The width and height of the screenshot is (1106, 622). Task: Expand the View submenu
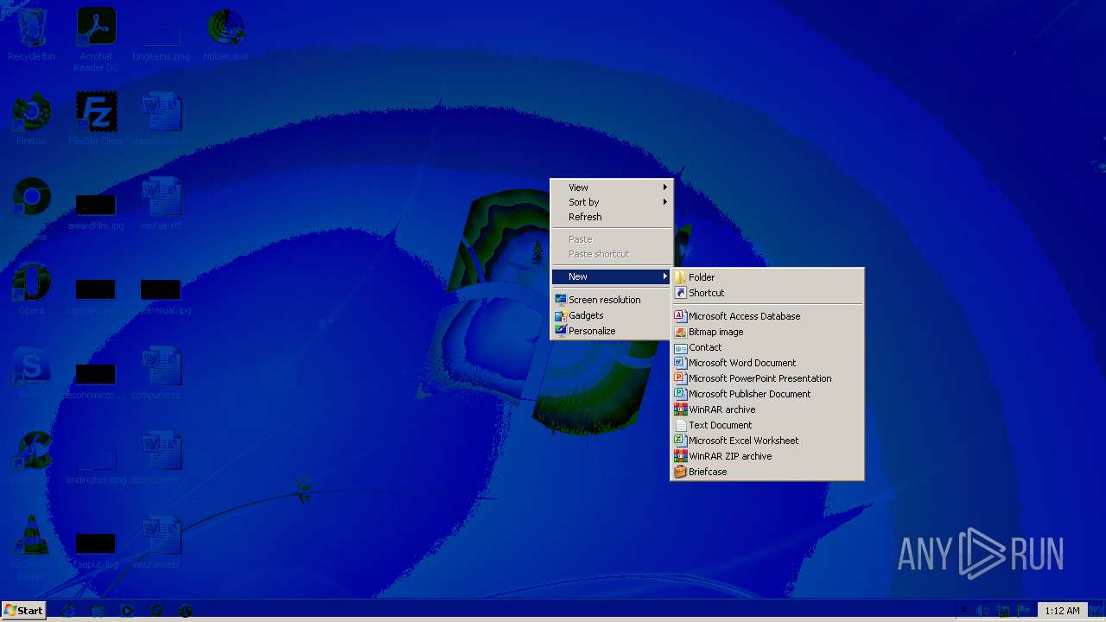click(612, 187)
